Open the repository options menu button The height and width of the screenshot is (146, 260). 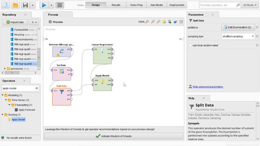pos(34,22)
